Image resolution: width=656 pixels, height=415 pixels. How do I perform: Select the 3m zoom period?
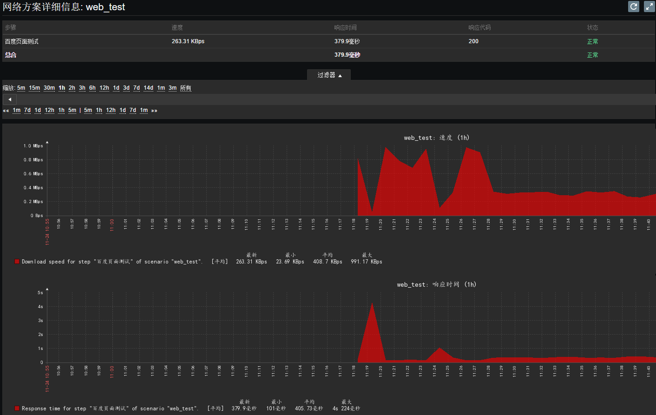(x=173, y=88)
